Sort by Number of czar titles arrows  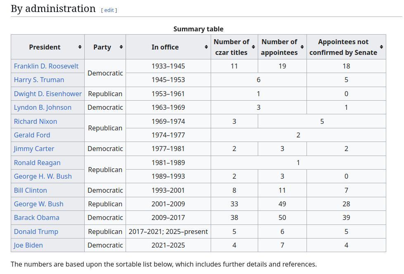point(253,47)
